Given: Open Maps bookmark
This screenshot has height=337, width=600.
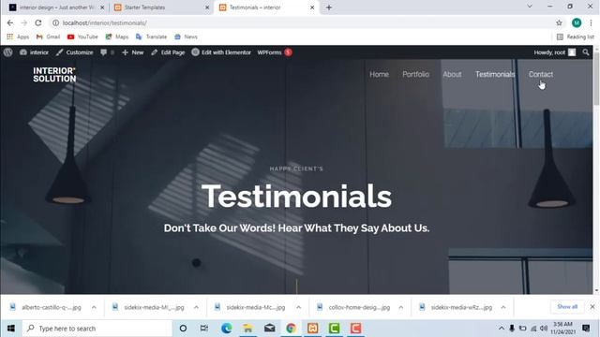Looking at the screenshot, I should coord(116,37).
